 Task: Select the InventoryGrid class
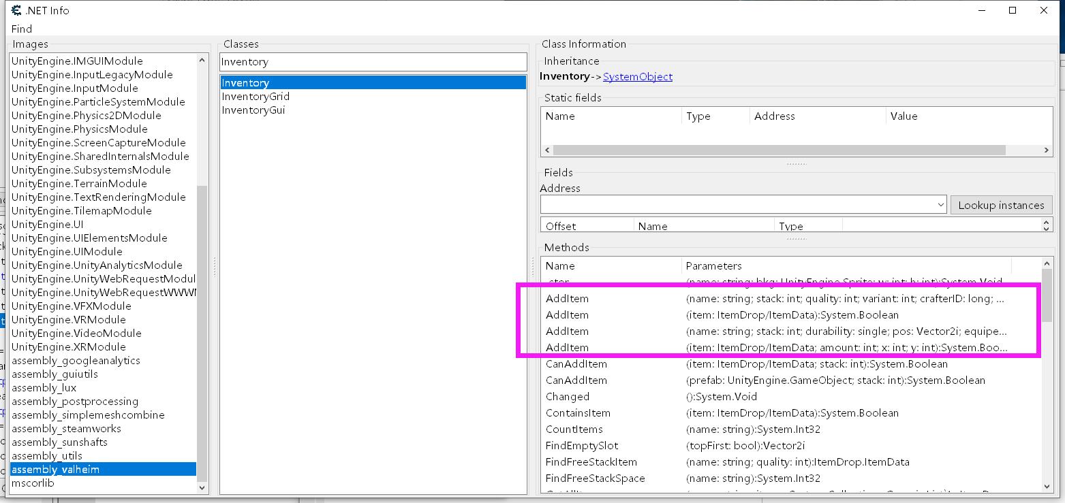click(x=256, y=97)
